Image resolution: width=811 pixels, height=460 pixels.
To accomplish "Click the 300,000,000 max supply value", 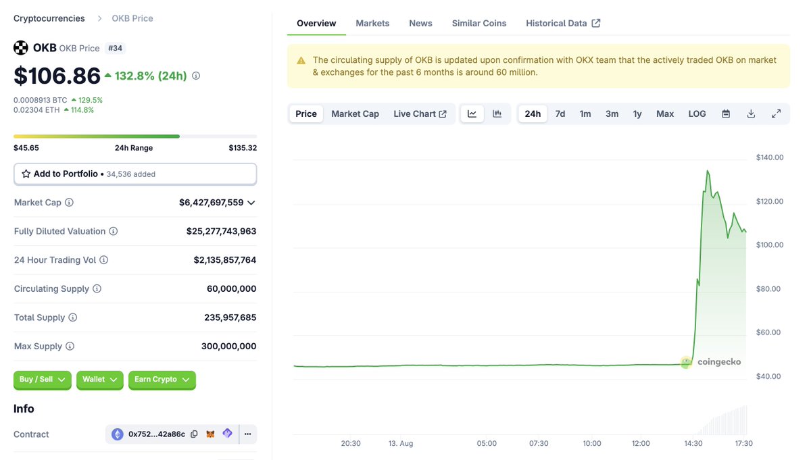I will pyautogui.click(x=229, y=346).
